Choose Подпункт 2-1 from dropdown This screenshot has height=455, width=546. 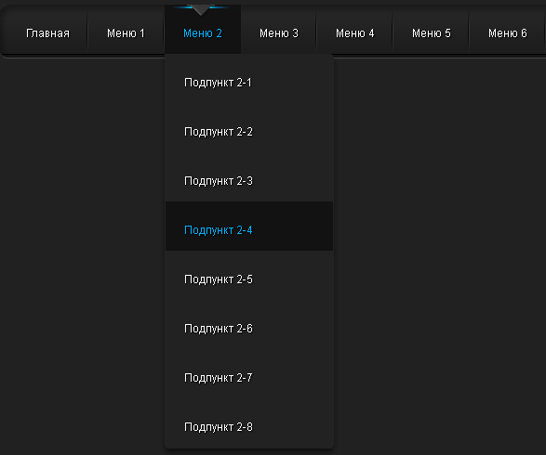click(x=249, y=83)
